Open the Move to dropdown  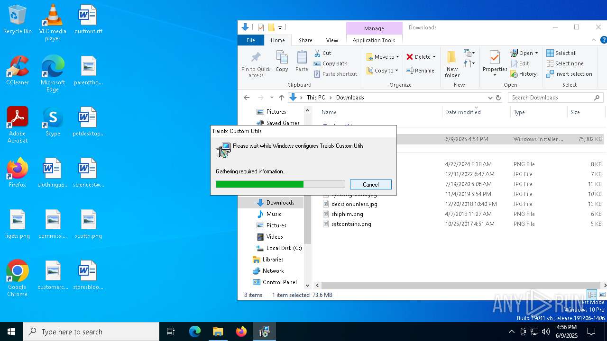click(x=383, y=57)
